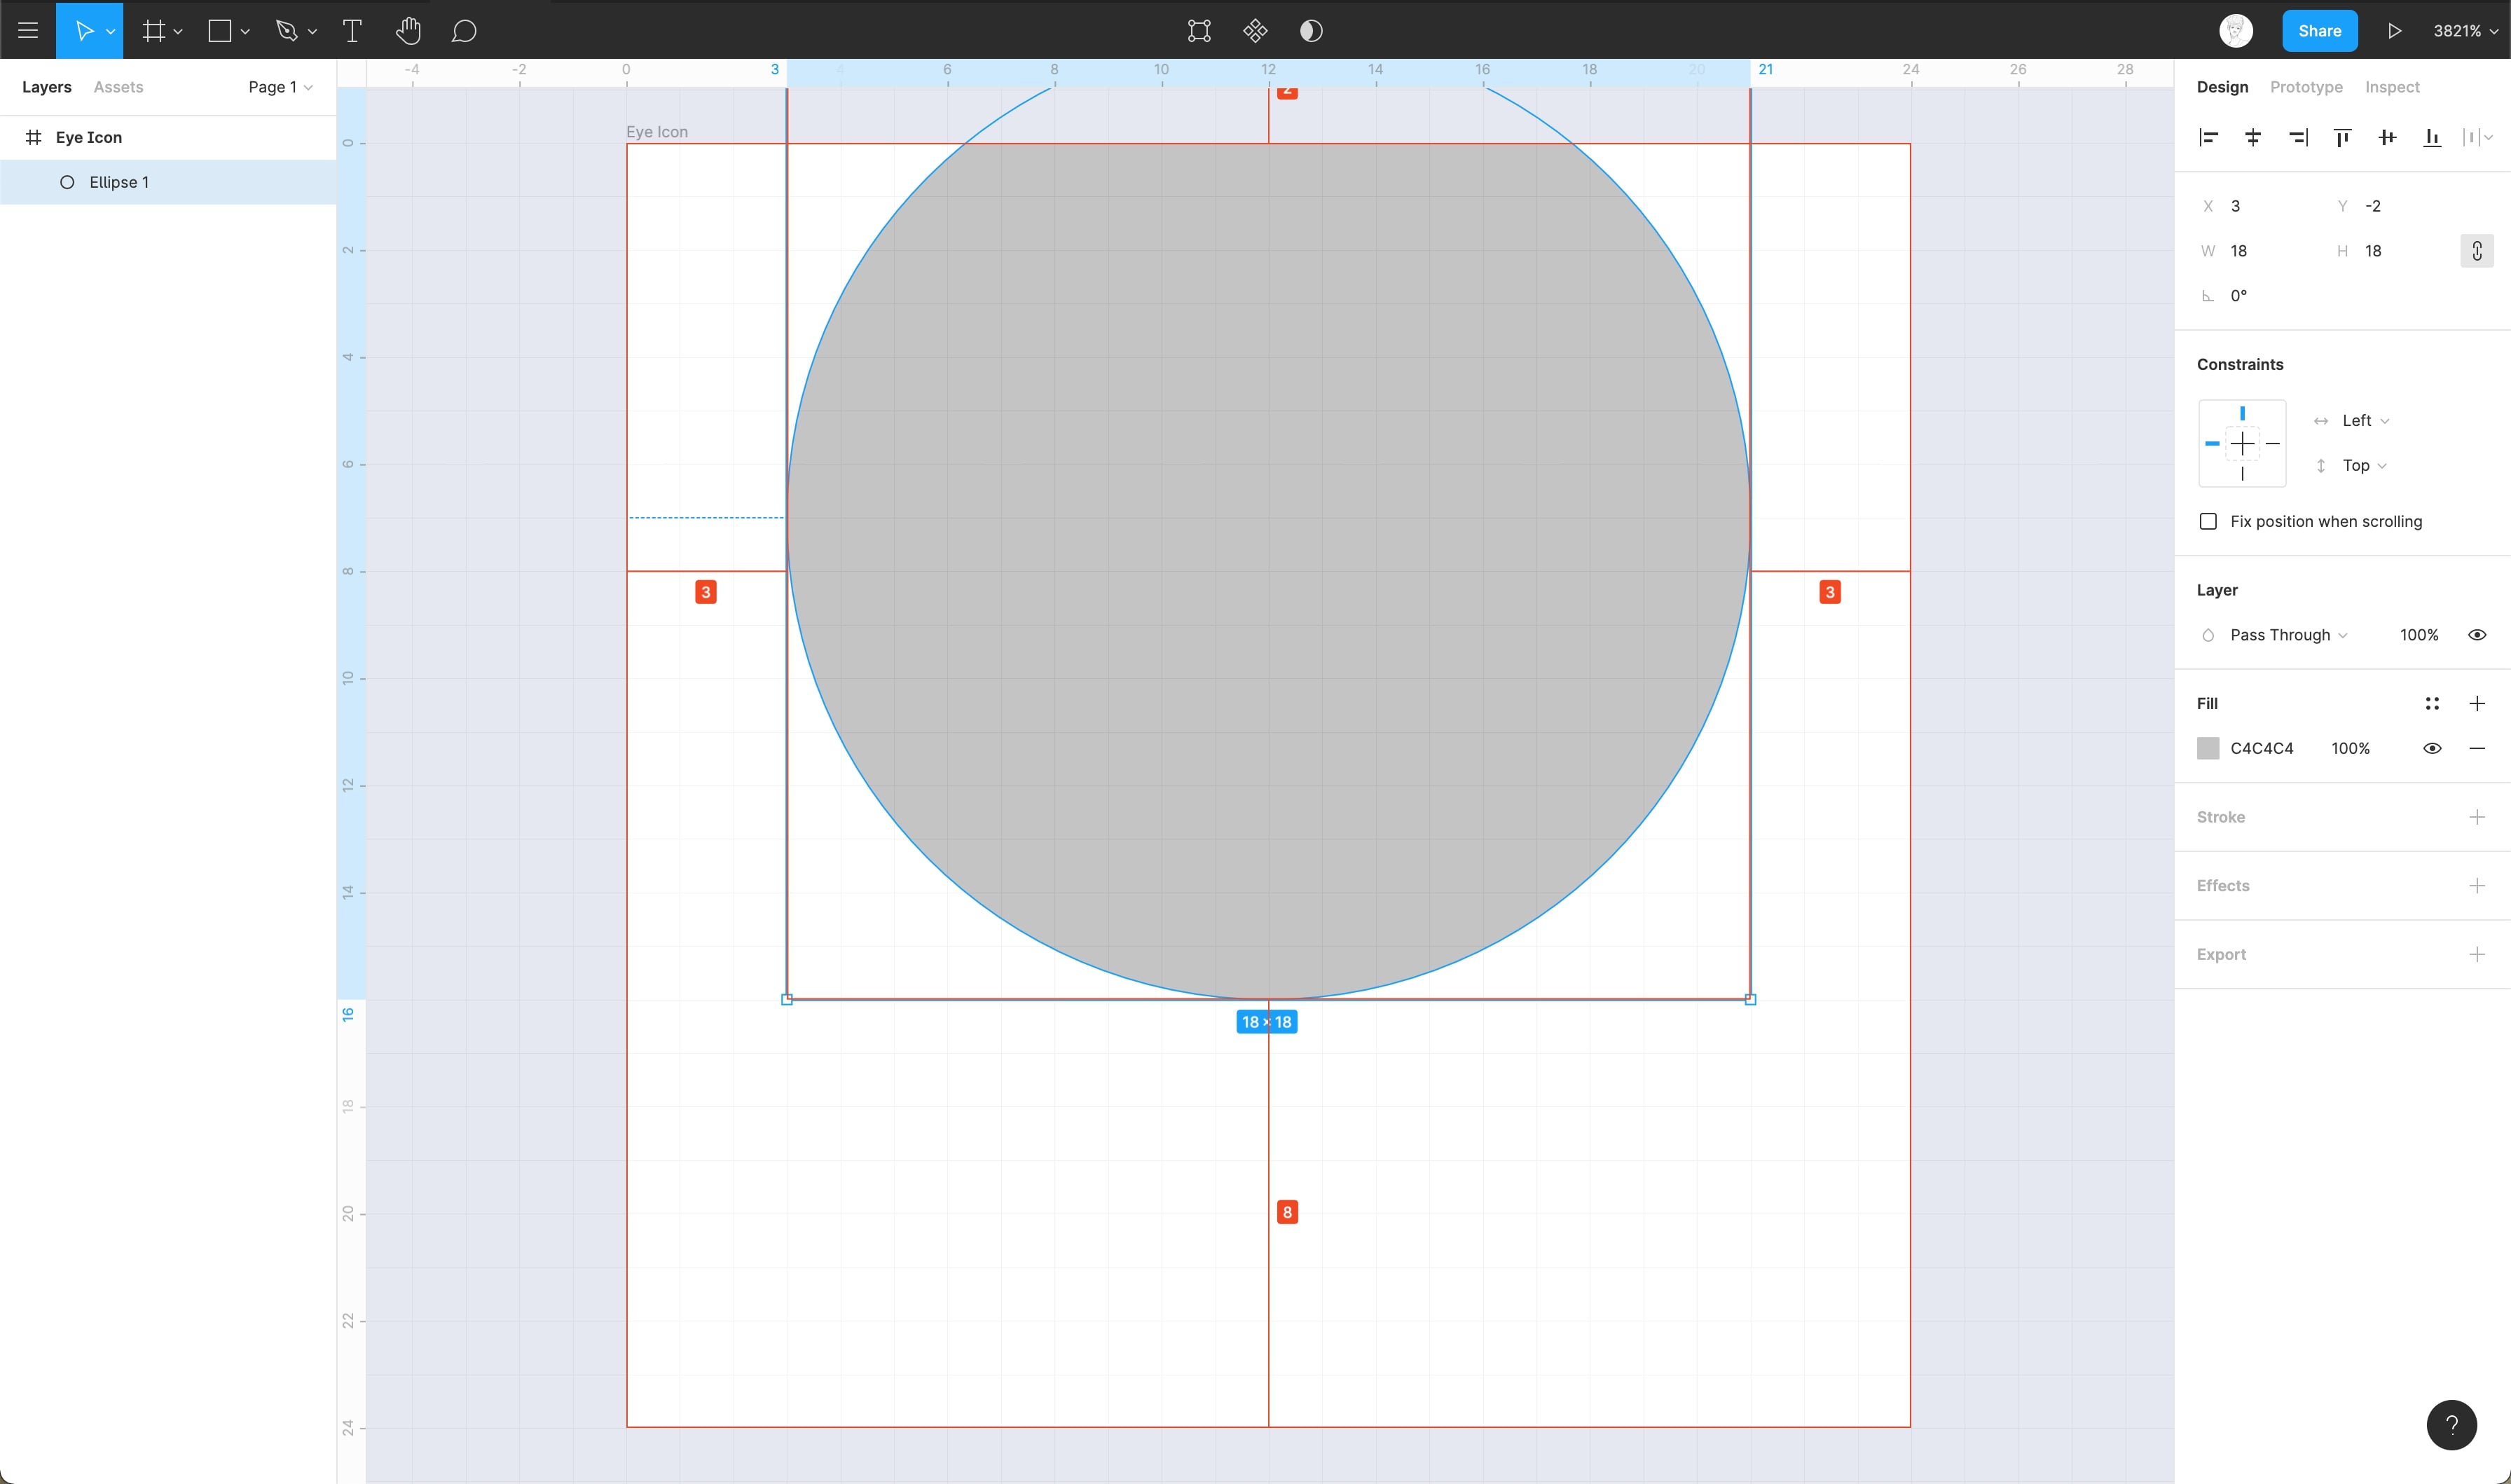Click the Mask toggle icon in toolbar

[1310, 31]
